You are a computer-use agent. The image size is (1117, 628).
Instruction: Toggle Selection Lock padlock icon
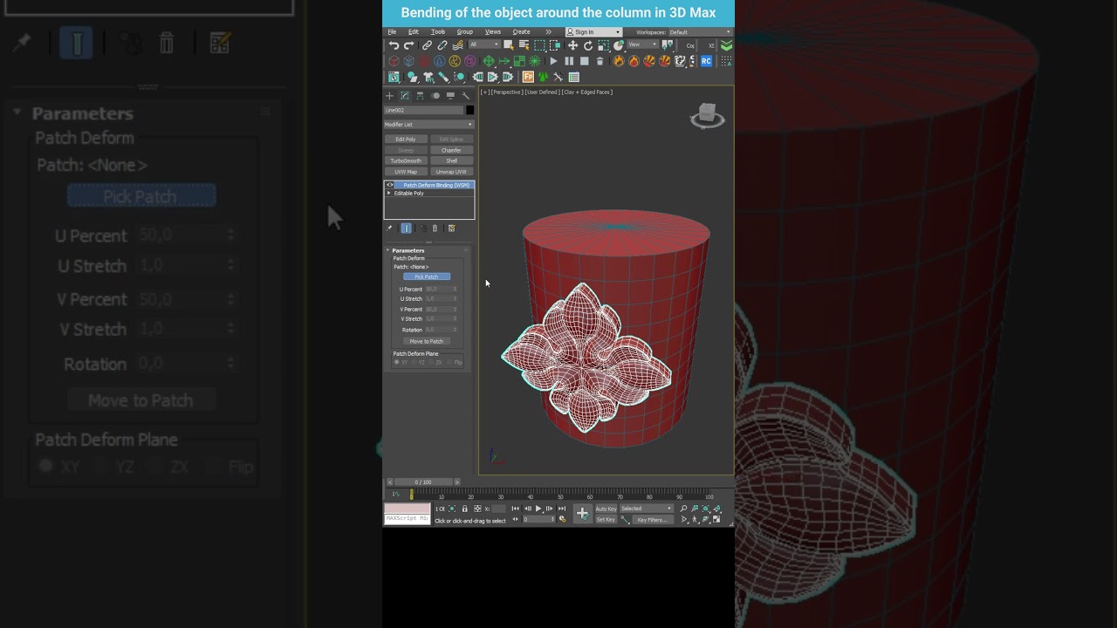(x=464, y=509)
